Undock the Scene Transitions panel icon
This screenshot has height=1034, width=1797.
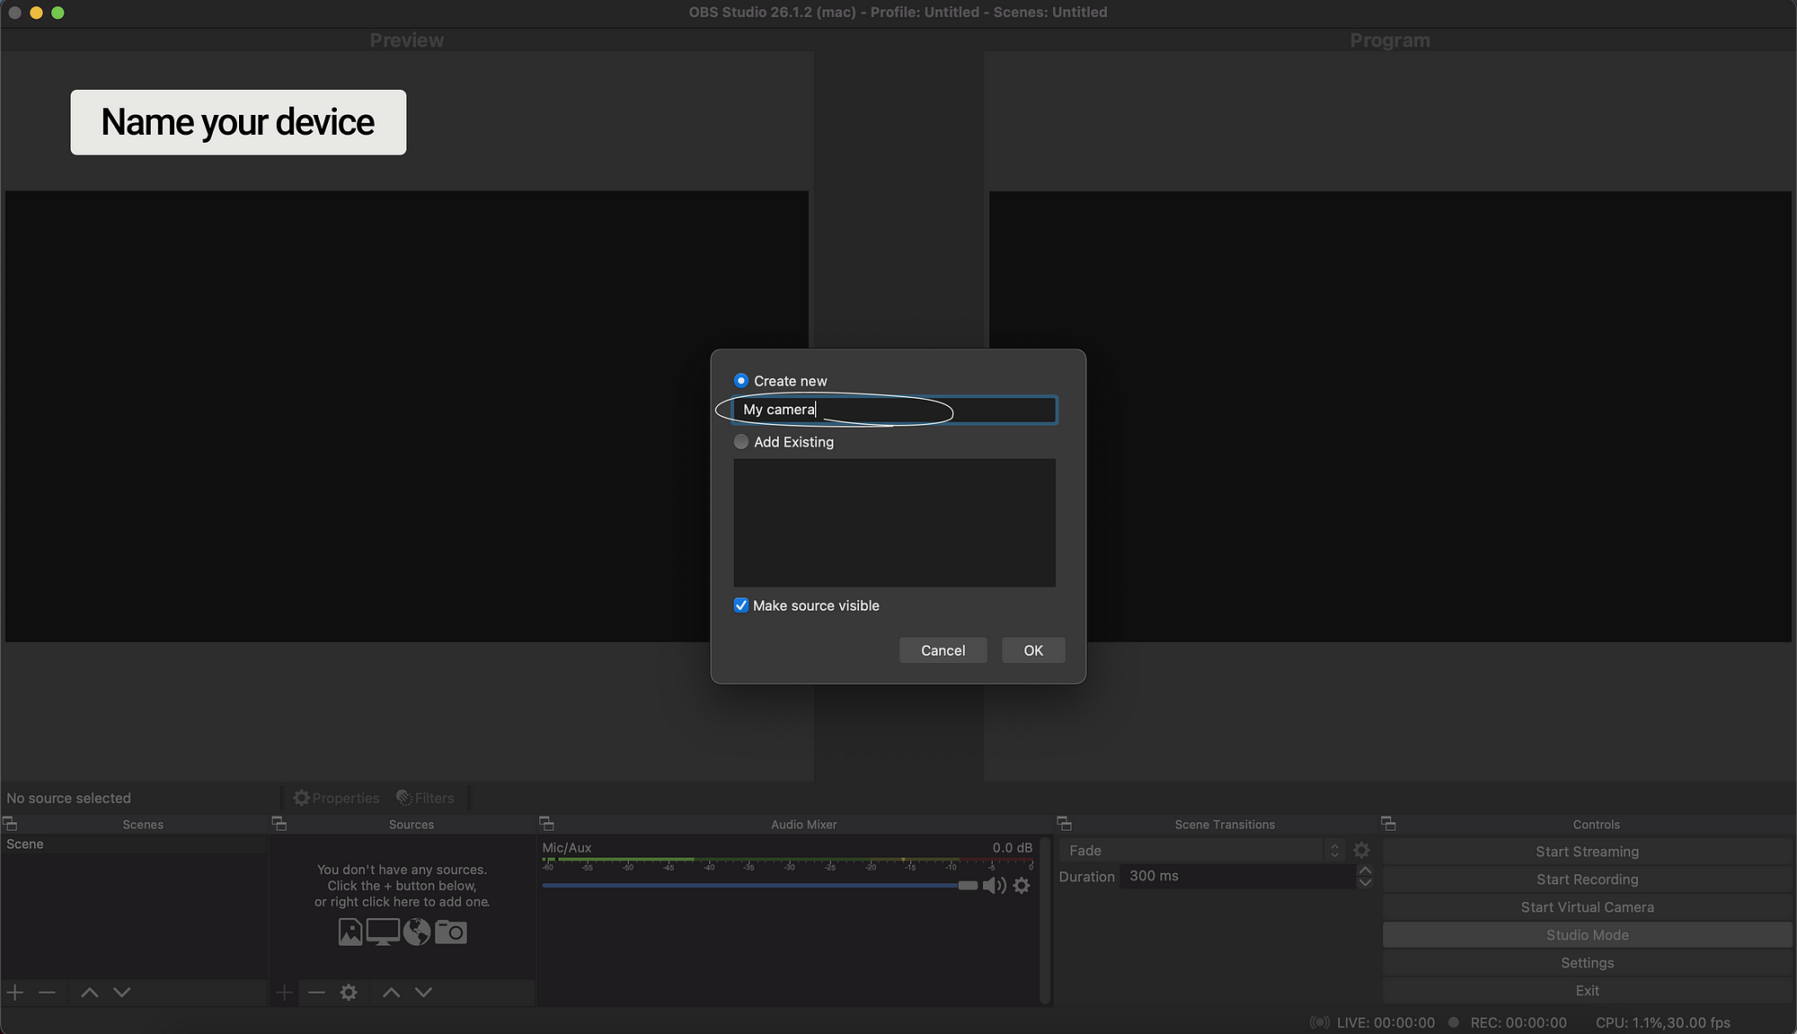(1064, 823)
